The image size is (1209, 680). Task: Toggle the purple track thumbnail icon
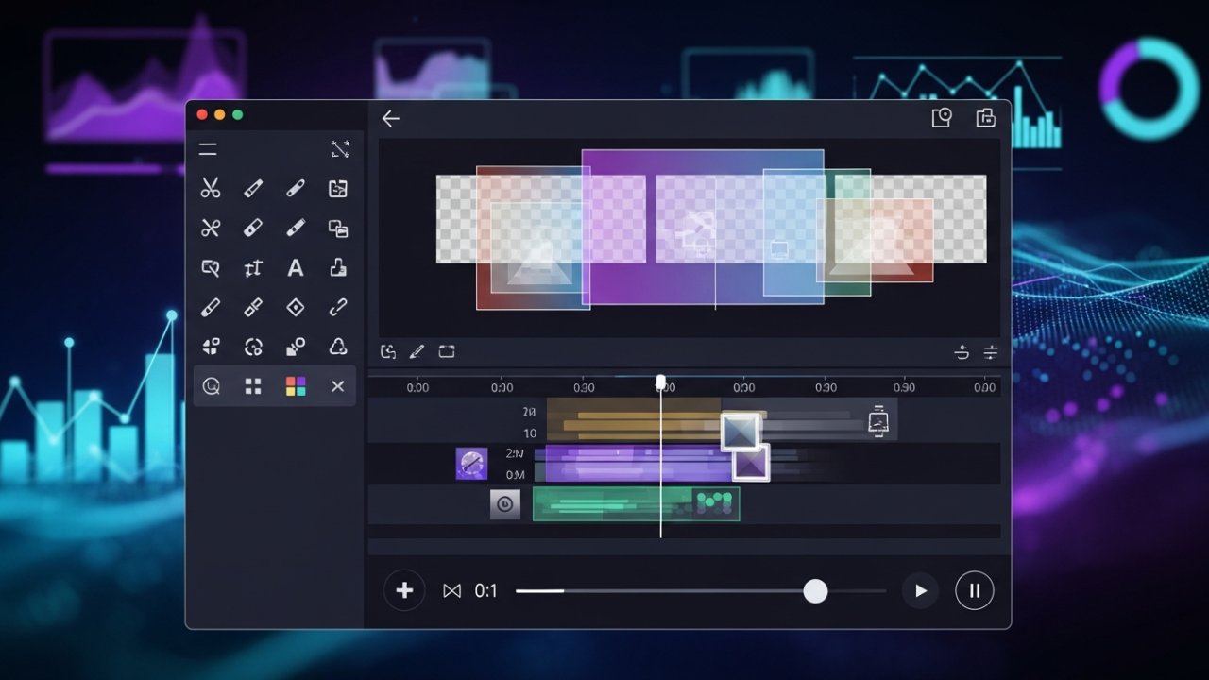pyautogui.click(x=471, y=464)
